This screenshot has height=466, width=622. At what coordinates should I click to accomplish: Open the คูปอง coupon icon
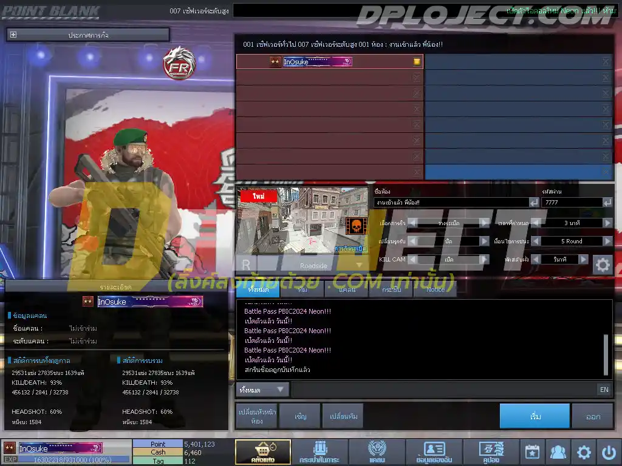(491, 451)
